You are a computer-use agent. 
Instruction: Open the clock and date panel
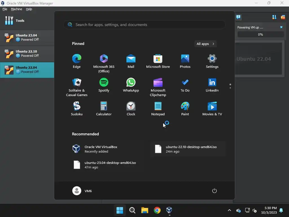coord(269,210)
